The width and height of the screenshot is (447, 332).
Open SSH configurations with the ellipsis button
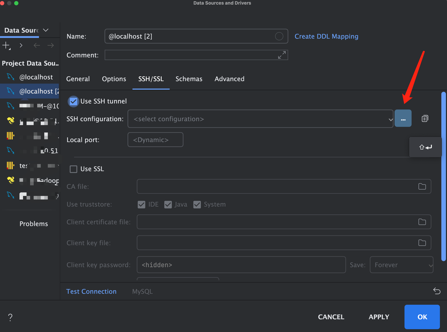point(403,119)
